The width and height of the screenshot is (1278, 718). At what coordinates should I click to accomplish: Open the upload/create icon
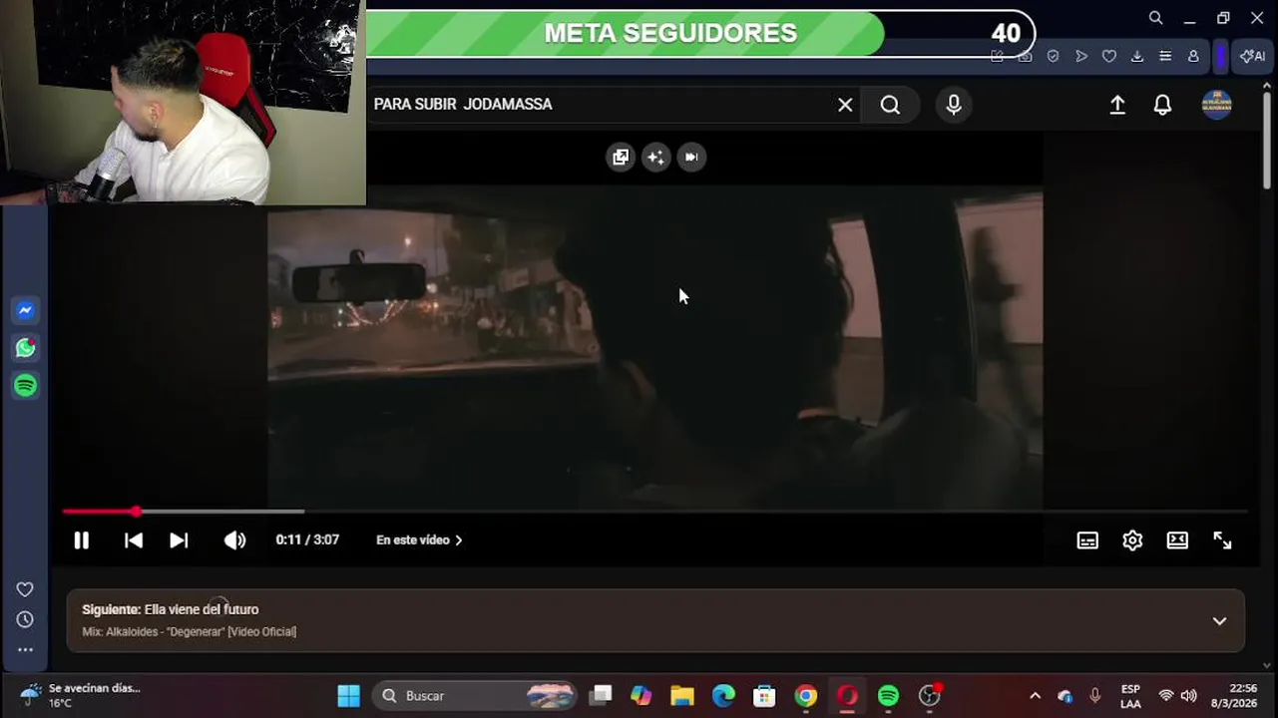click(x=1117, y=105)
